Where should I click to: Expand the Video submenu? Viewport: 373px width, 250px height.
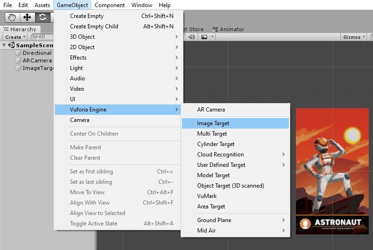119,89
